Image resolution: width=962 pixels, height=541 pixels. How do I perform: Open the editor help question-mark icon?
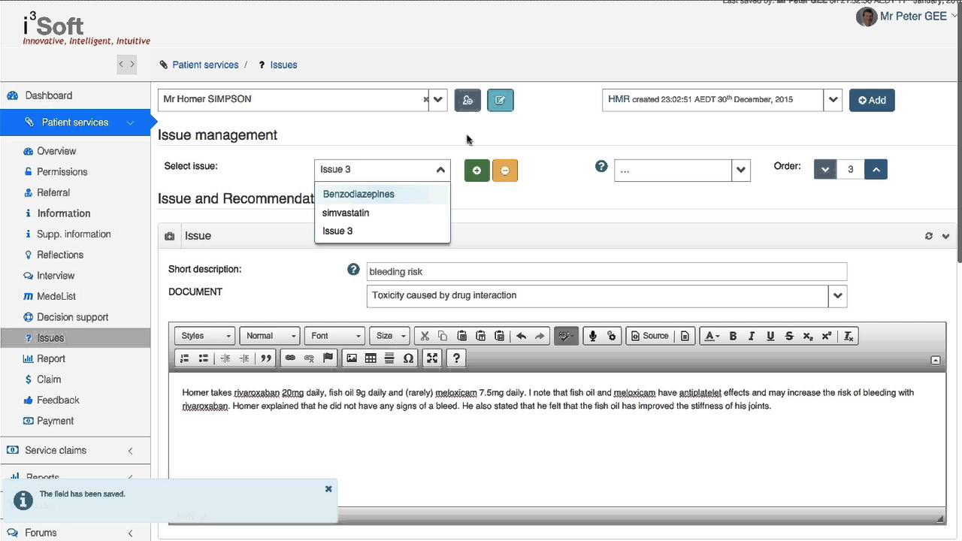click(x=456, y=358)
